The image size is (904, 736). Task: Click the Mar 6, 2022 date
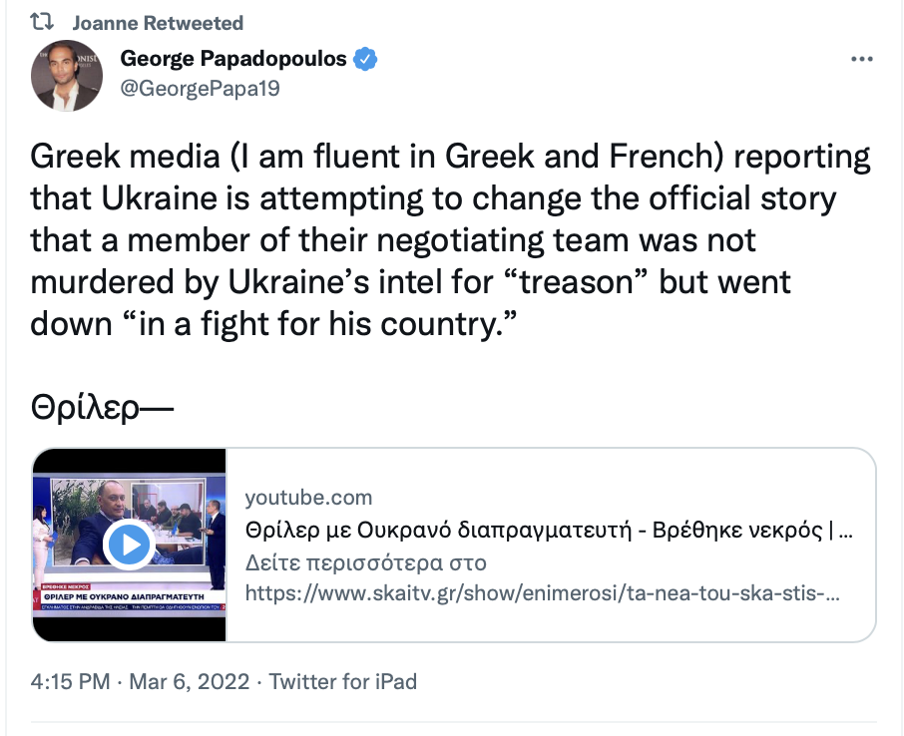point(190,681)
